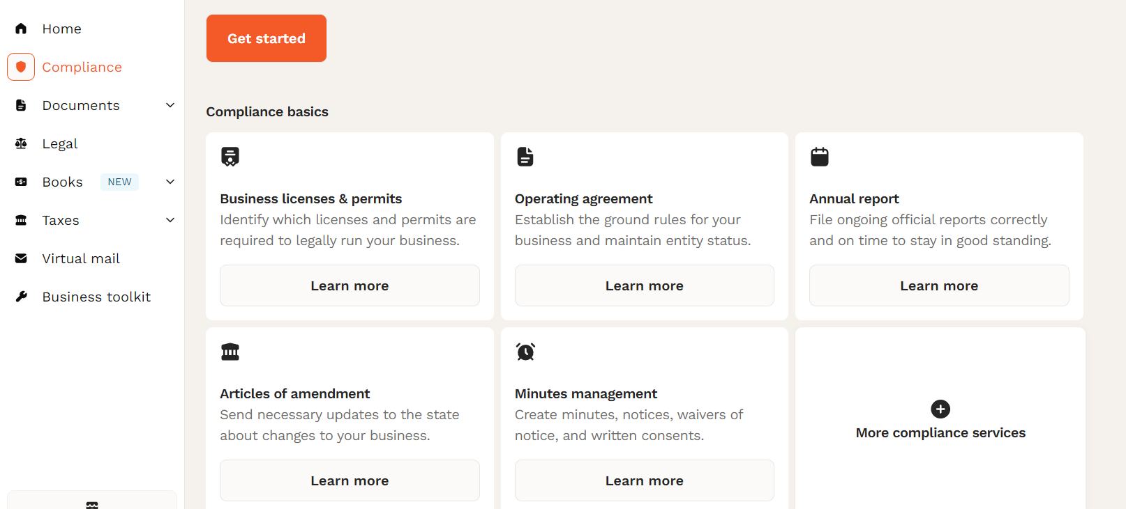Click the orange Compliance shield icon
This screenshot has width=1126, height=509.
tap(21, 67)
